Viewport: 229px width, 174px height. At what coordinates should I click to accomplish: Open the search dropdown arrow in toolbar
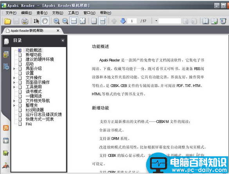(x=156, y=21)
